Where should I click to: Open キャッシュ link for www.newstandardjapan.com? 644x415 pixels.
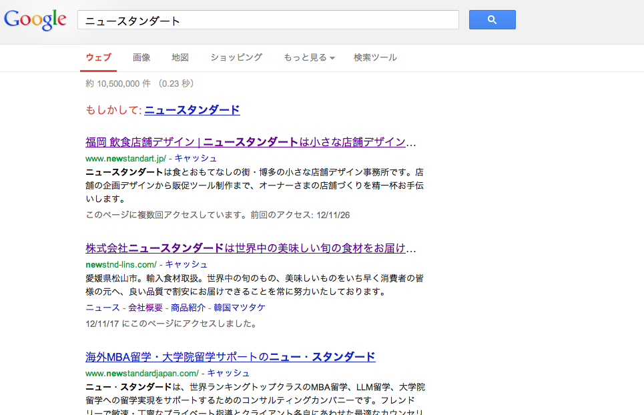[228, 373]
